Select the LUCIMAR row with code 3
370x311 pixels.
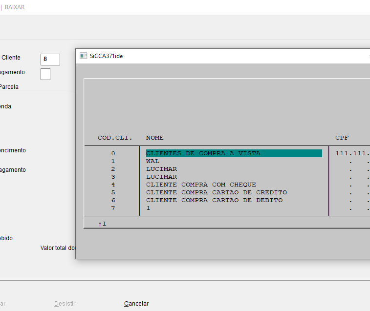162,177
